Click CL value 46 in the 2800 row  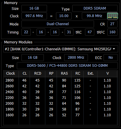[x=24, y=80]
